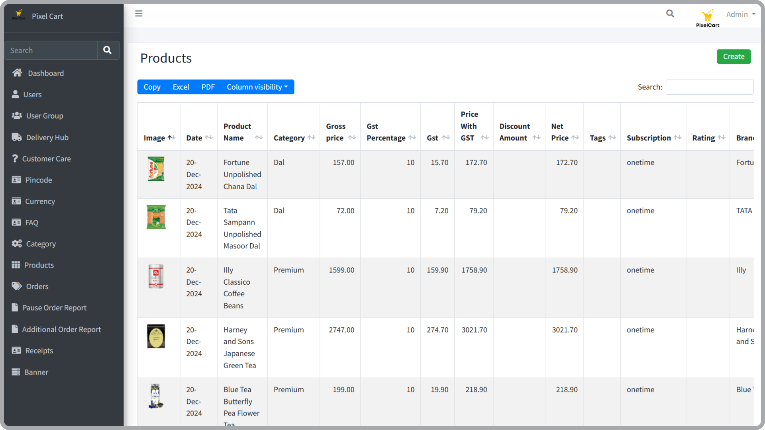765x430 pixels.
Task: Toggle the hamburger menu icon
Action: (139, 14)
